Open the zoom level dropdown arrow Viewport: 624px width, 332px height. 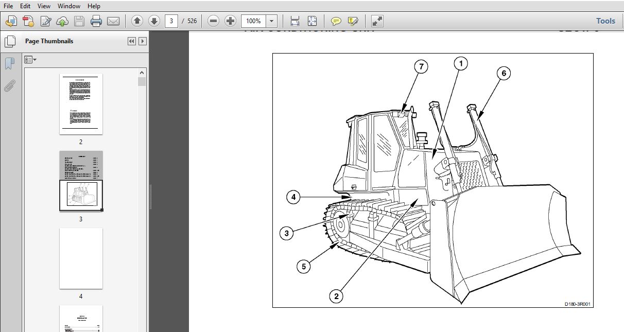(x=272, y=21)
